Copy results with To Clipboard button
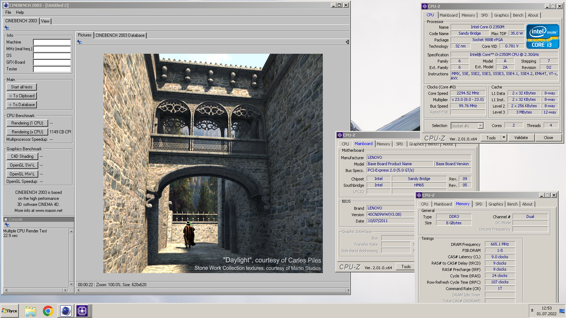 pos(22,96)
